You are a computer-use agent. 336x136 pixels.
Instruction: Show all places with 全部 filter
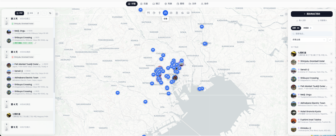(296, 28)
